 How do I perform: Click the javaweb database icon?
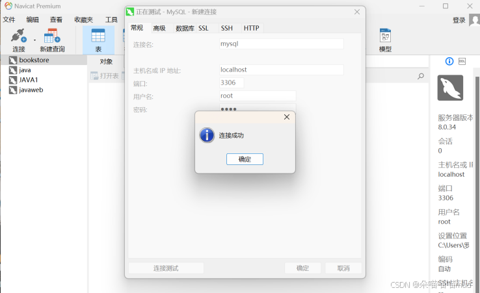click(x=13, y=90)
